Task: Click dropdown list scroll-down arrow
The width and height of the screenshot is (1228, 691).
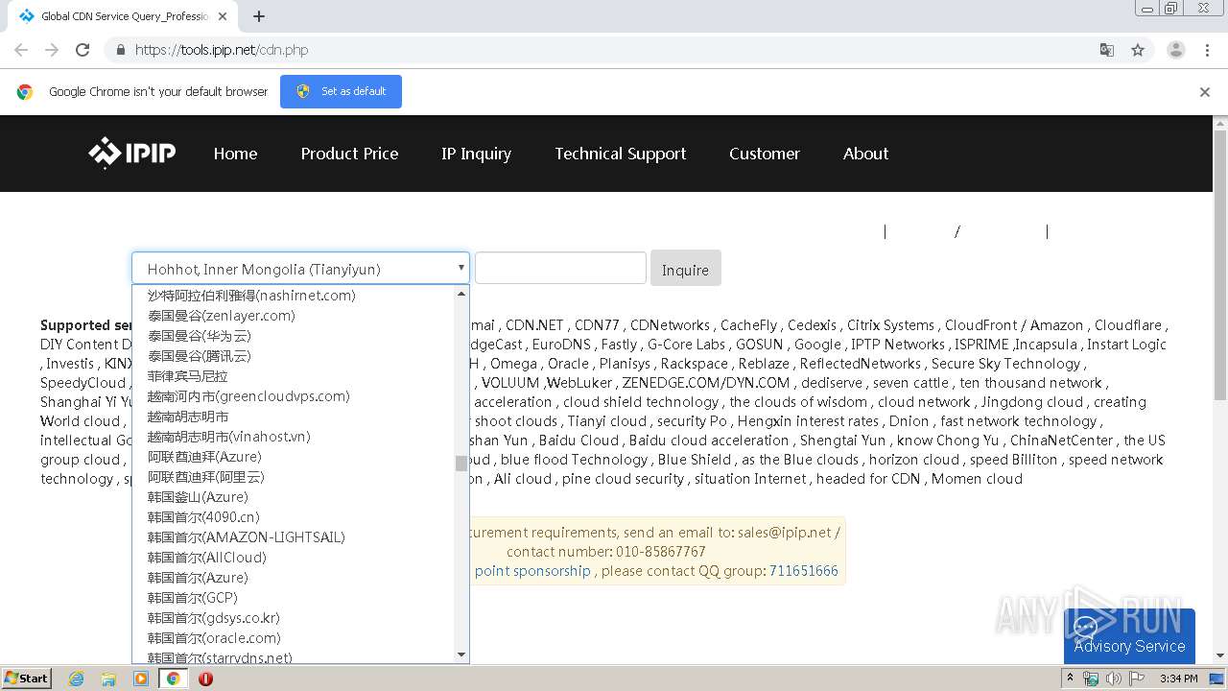Action: [461, 655]
